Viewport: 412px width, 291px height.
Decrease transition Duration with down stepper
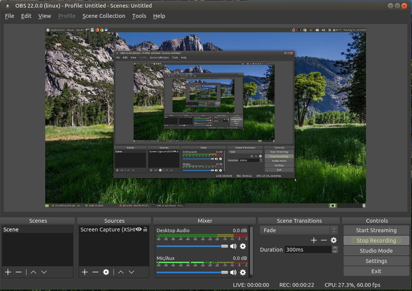(334, 252)
